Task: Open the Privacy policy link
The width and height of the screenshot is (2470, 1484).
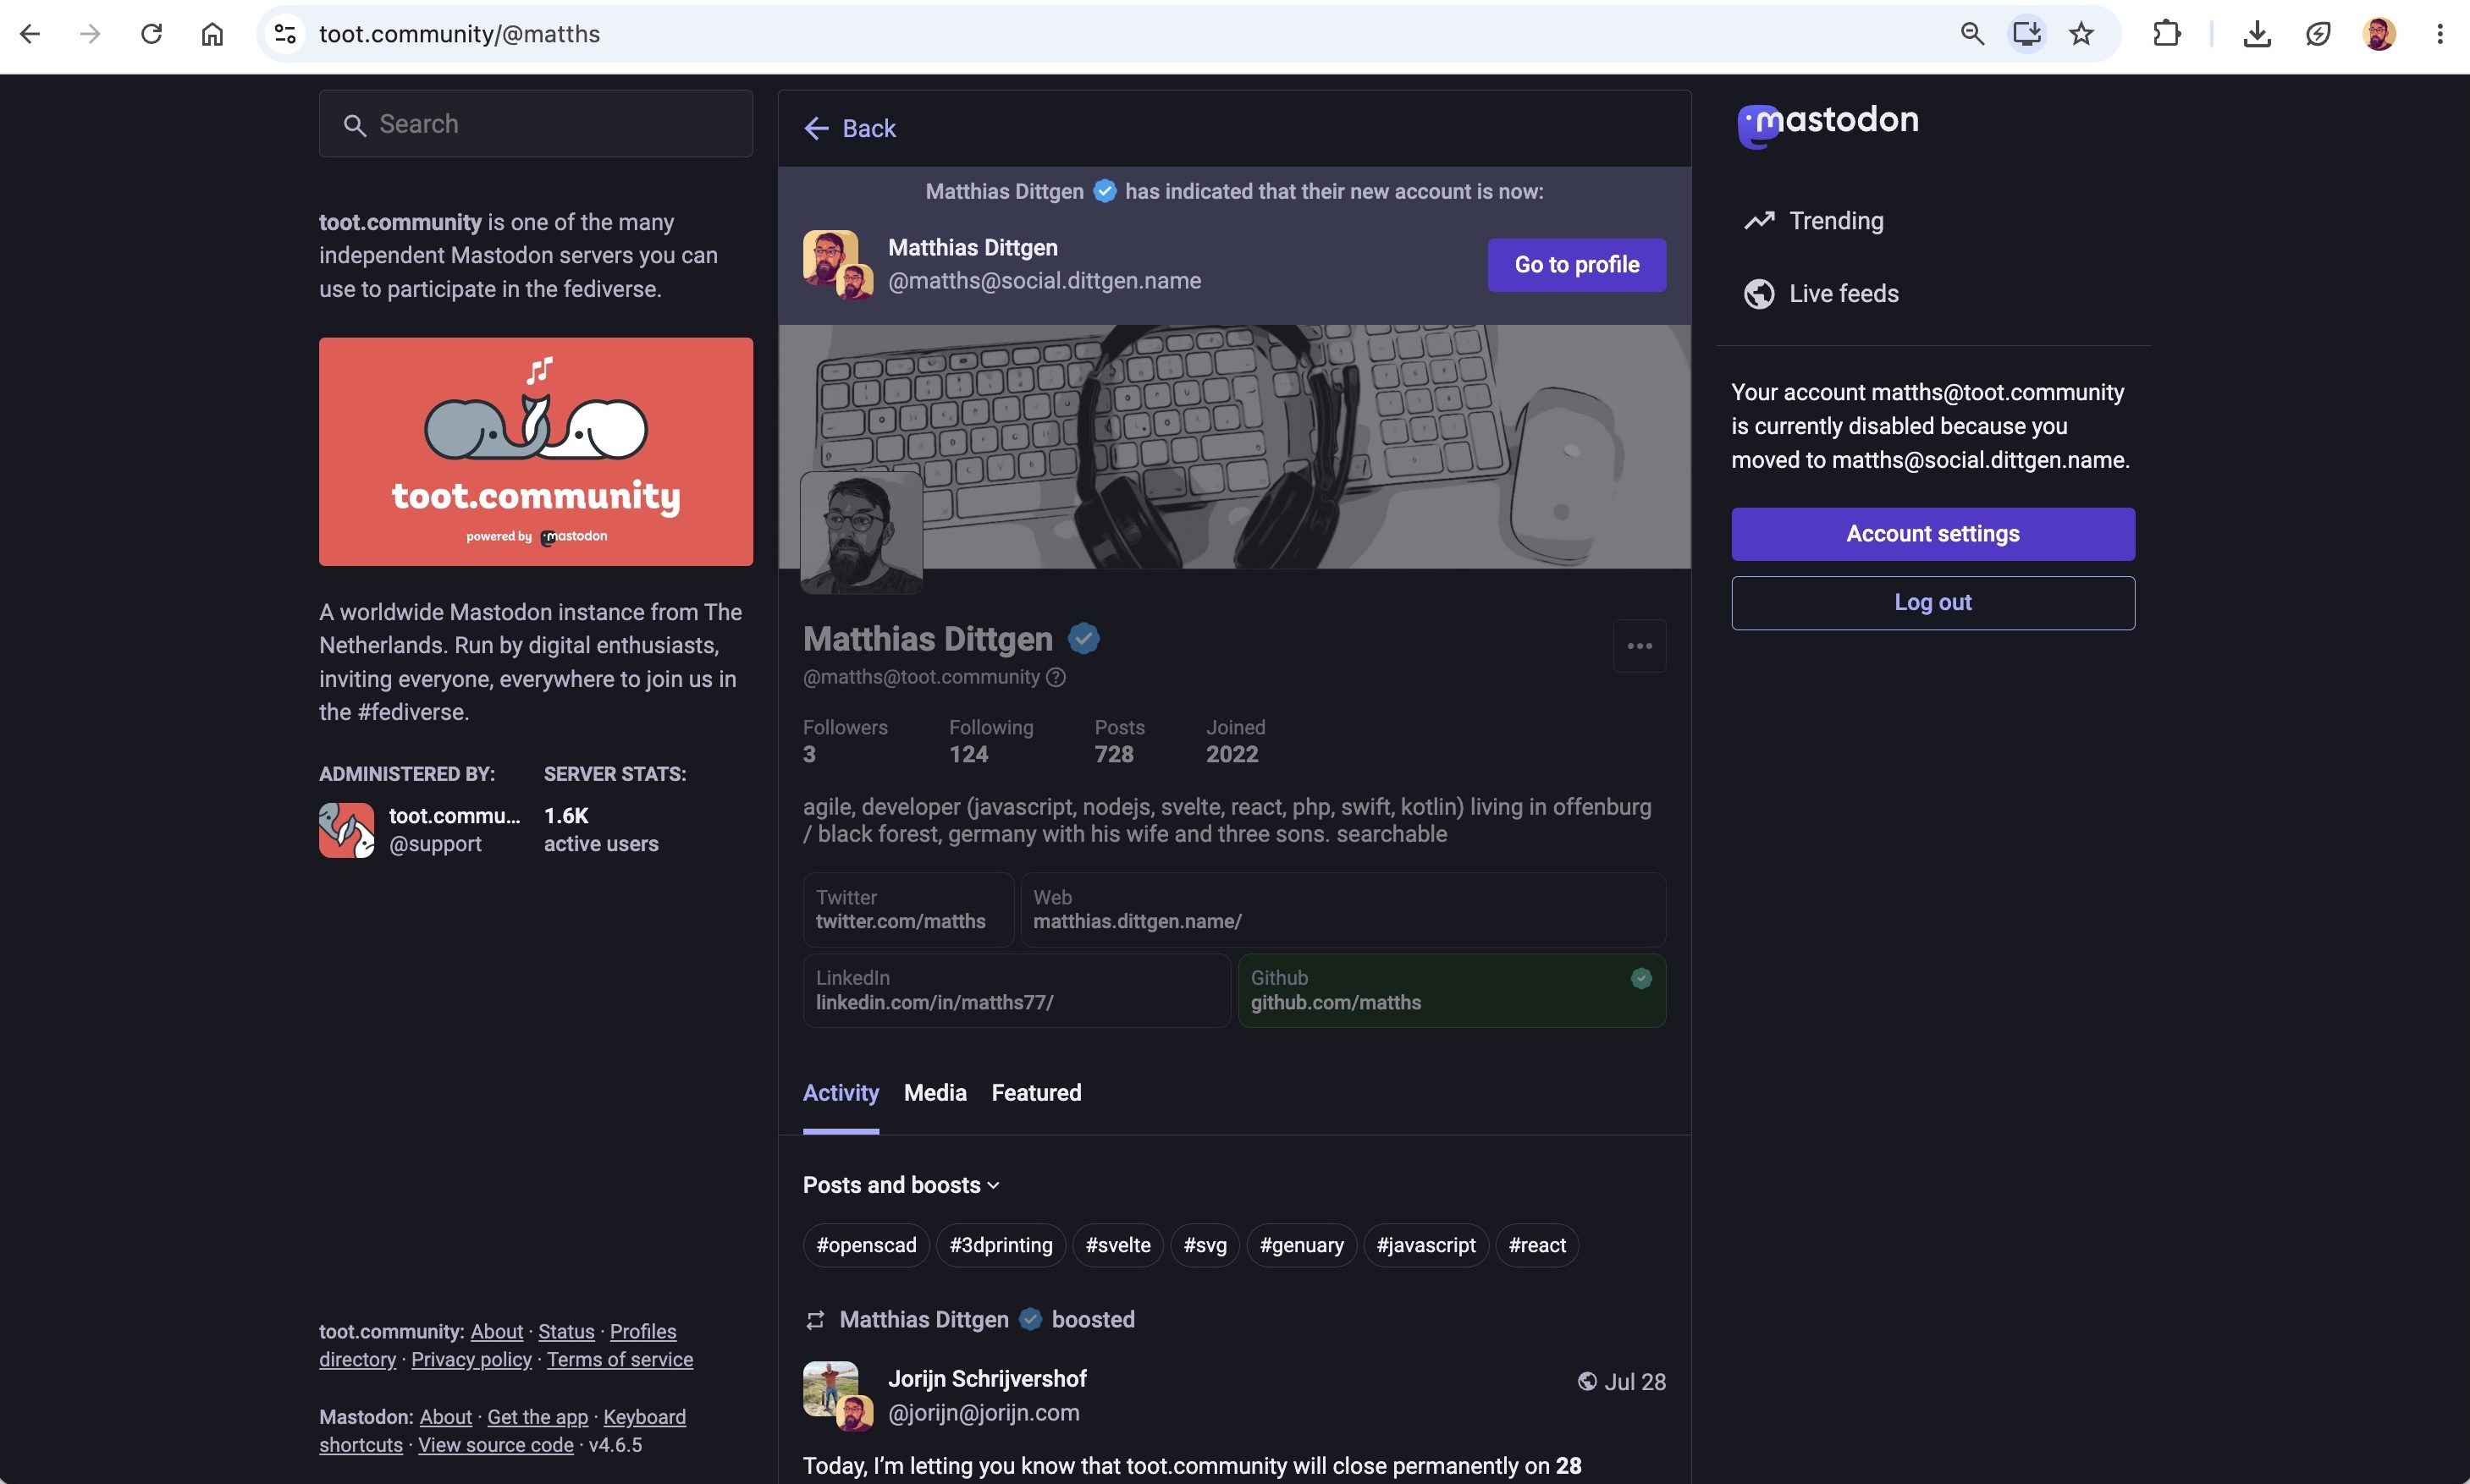Action: 471,1360
